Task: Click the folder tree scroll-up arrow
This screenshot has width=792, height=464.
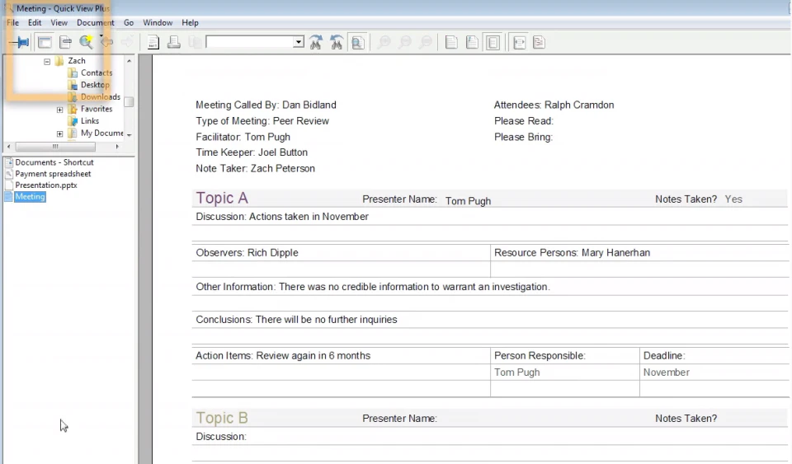Action: click(x=130, y=61)
